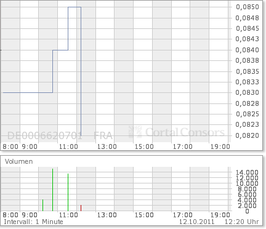Click the 0,0823 price axis label
The height and width of the screenshot is (229, 266).
coord(248,124)
